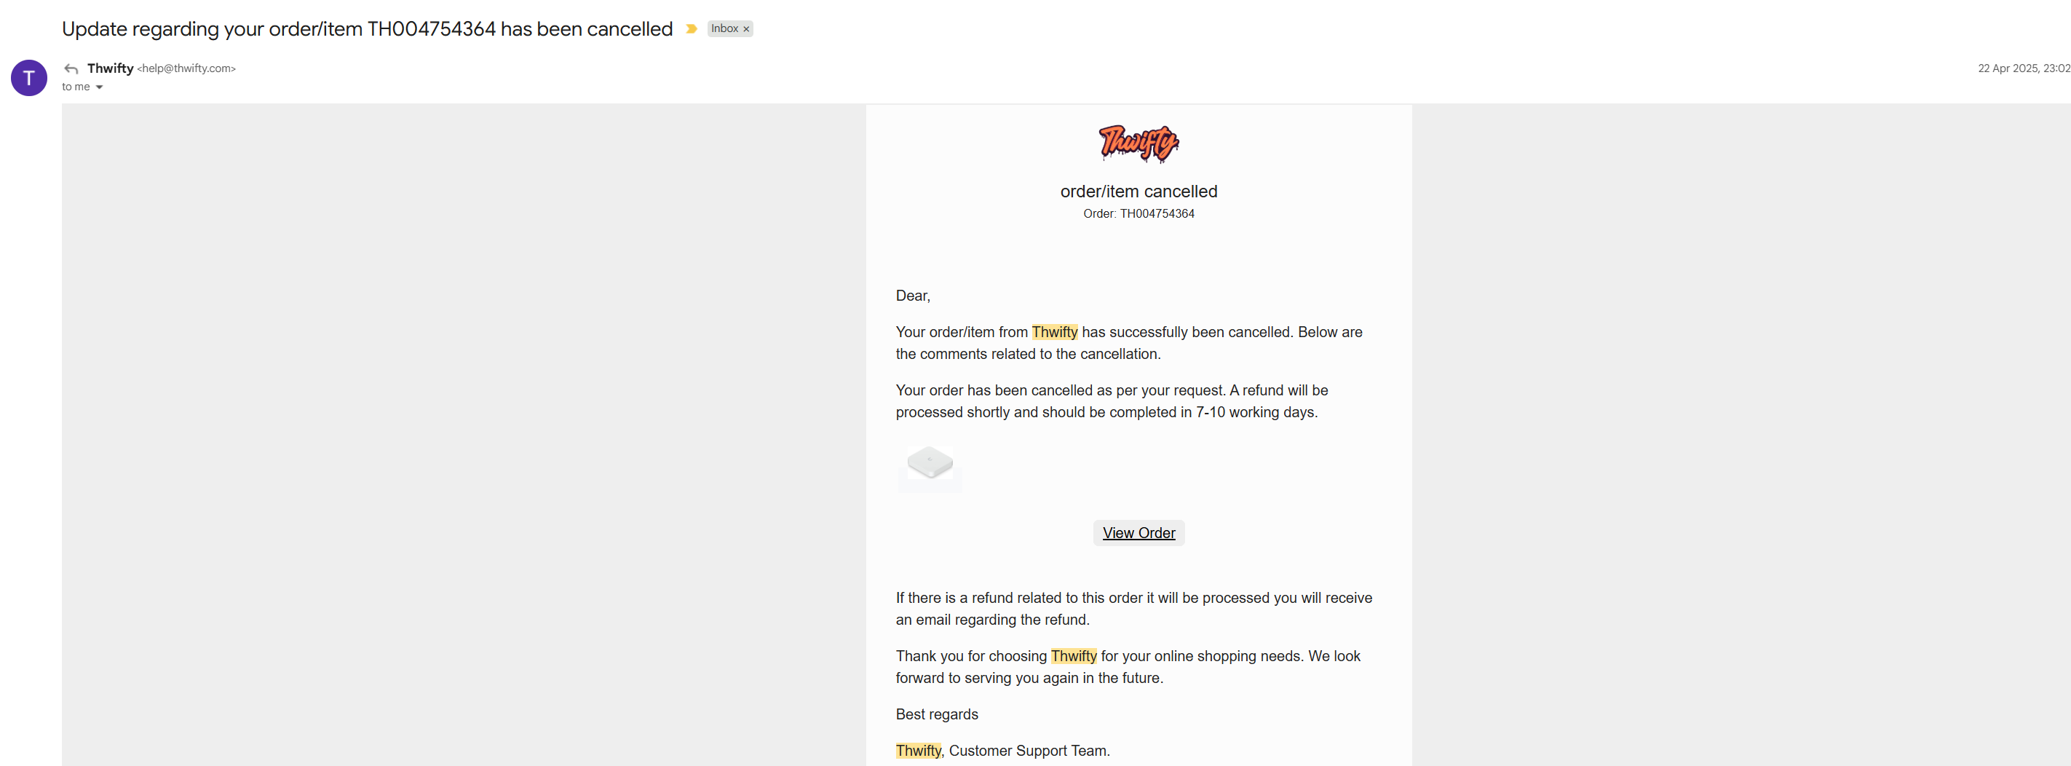This screenshot has width=2071, height=766.
Task: Click the Inbox label tag
Action: point(724,29)
